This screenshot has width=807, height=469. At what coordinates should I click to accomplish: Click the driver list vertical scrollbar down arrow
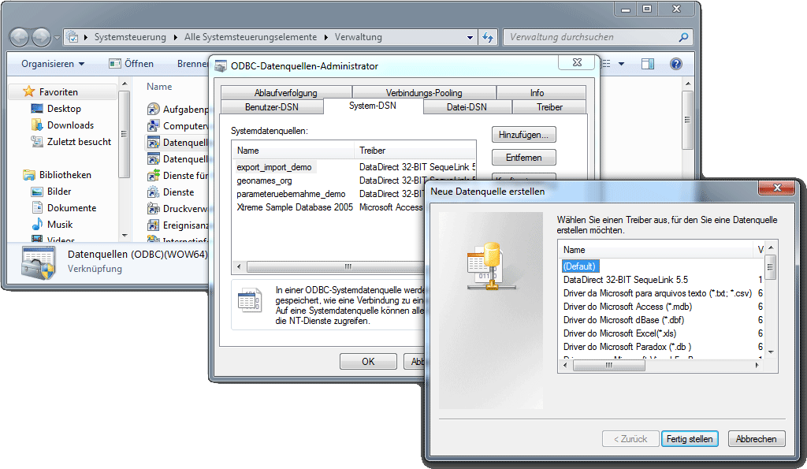point(771,352)
